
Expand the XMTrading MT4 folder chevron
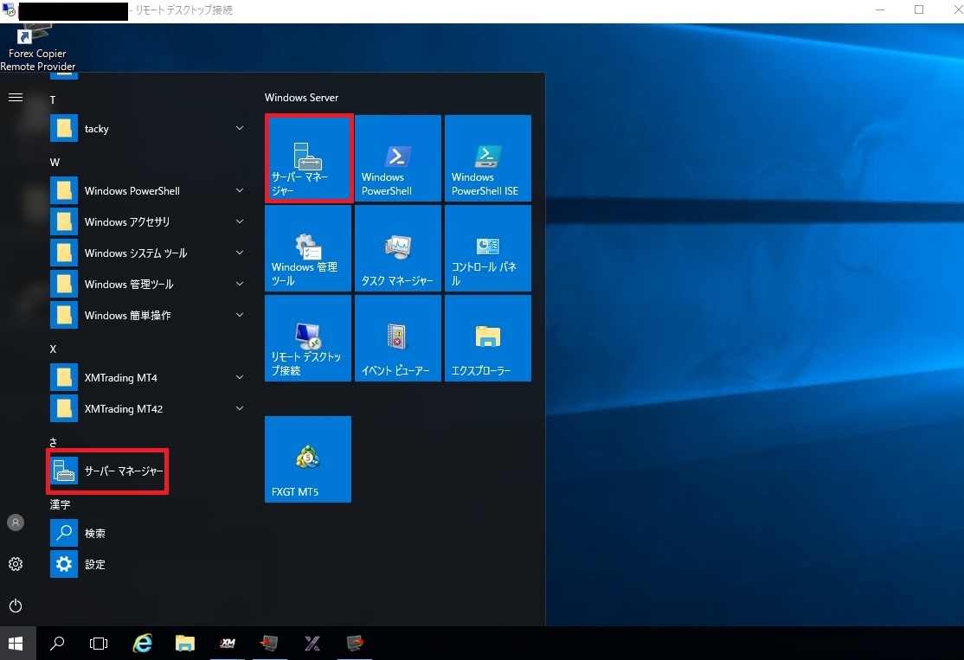240,377
